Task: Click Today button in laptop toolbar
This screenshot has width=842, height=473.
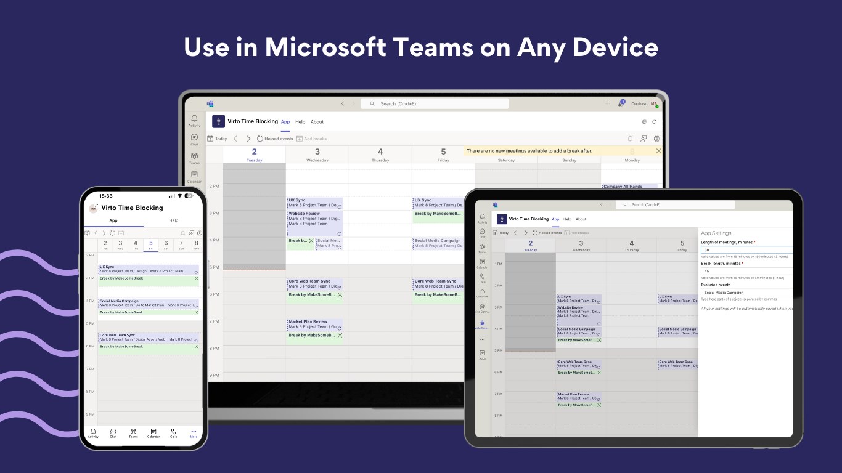Action: 217,139
